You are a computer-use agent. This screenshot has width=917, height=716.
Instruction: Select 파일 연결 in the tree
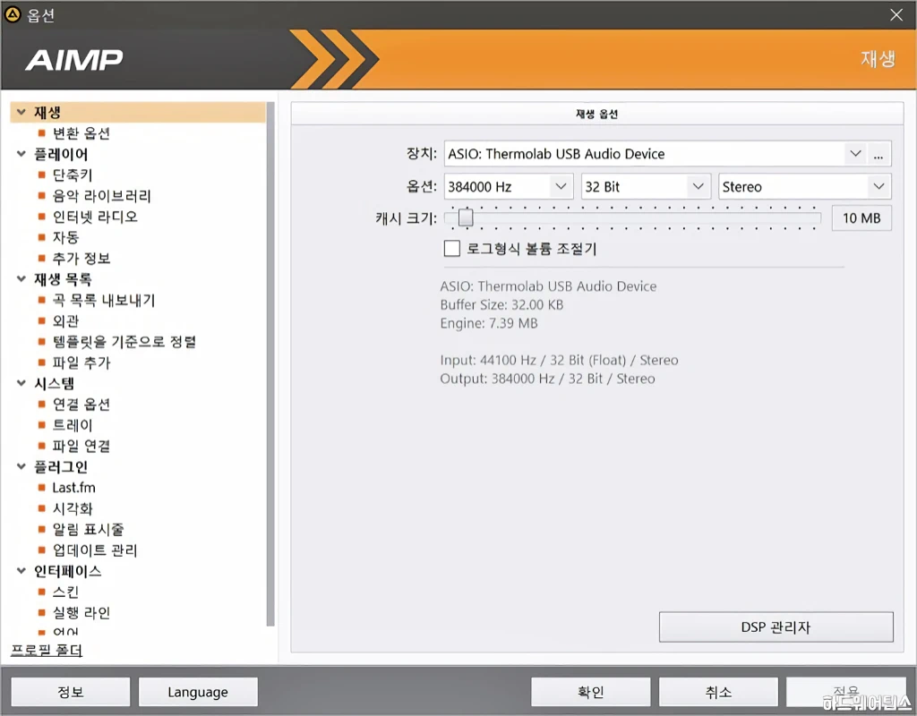coord(81,446)
